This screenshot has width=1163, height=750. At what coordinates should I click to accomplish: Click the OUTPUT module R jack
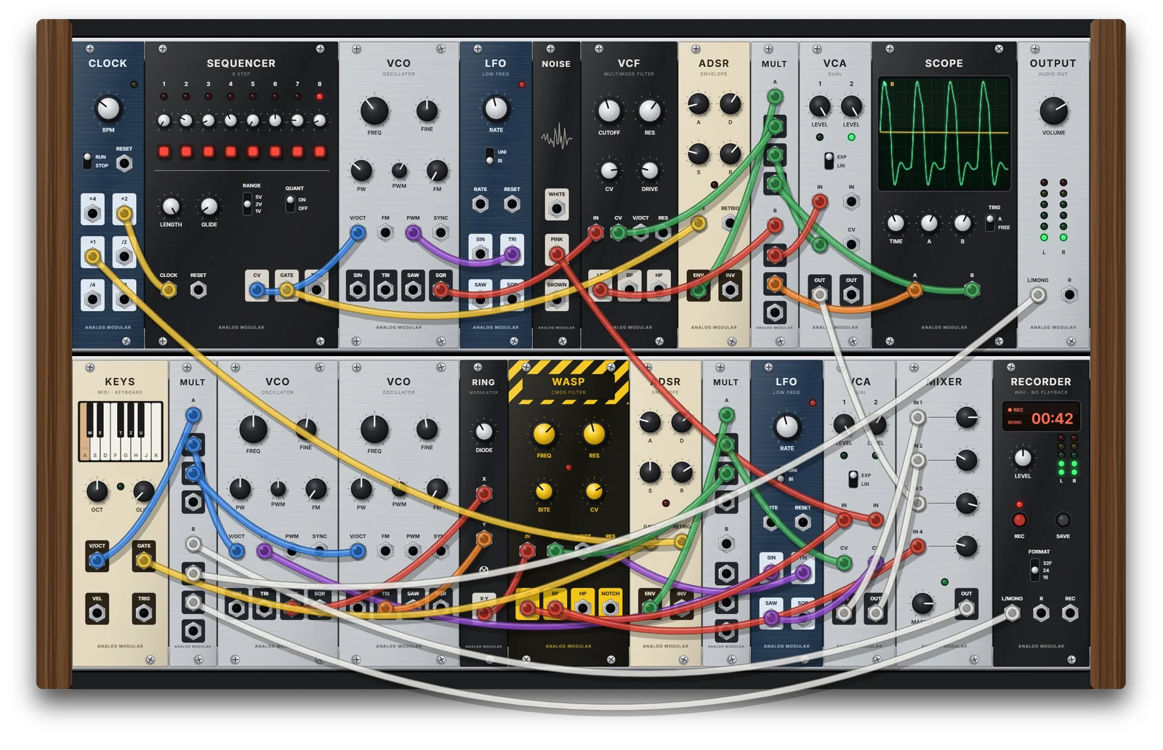click(x=1069, y=294)
